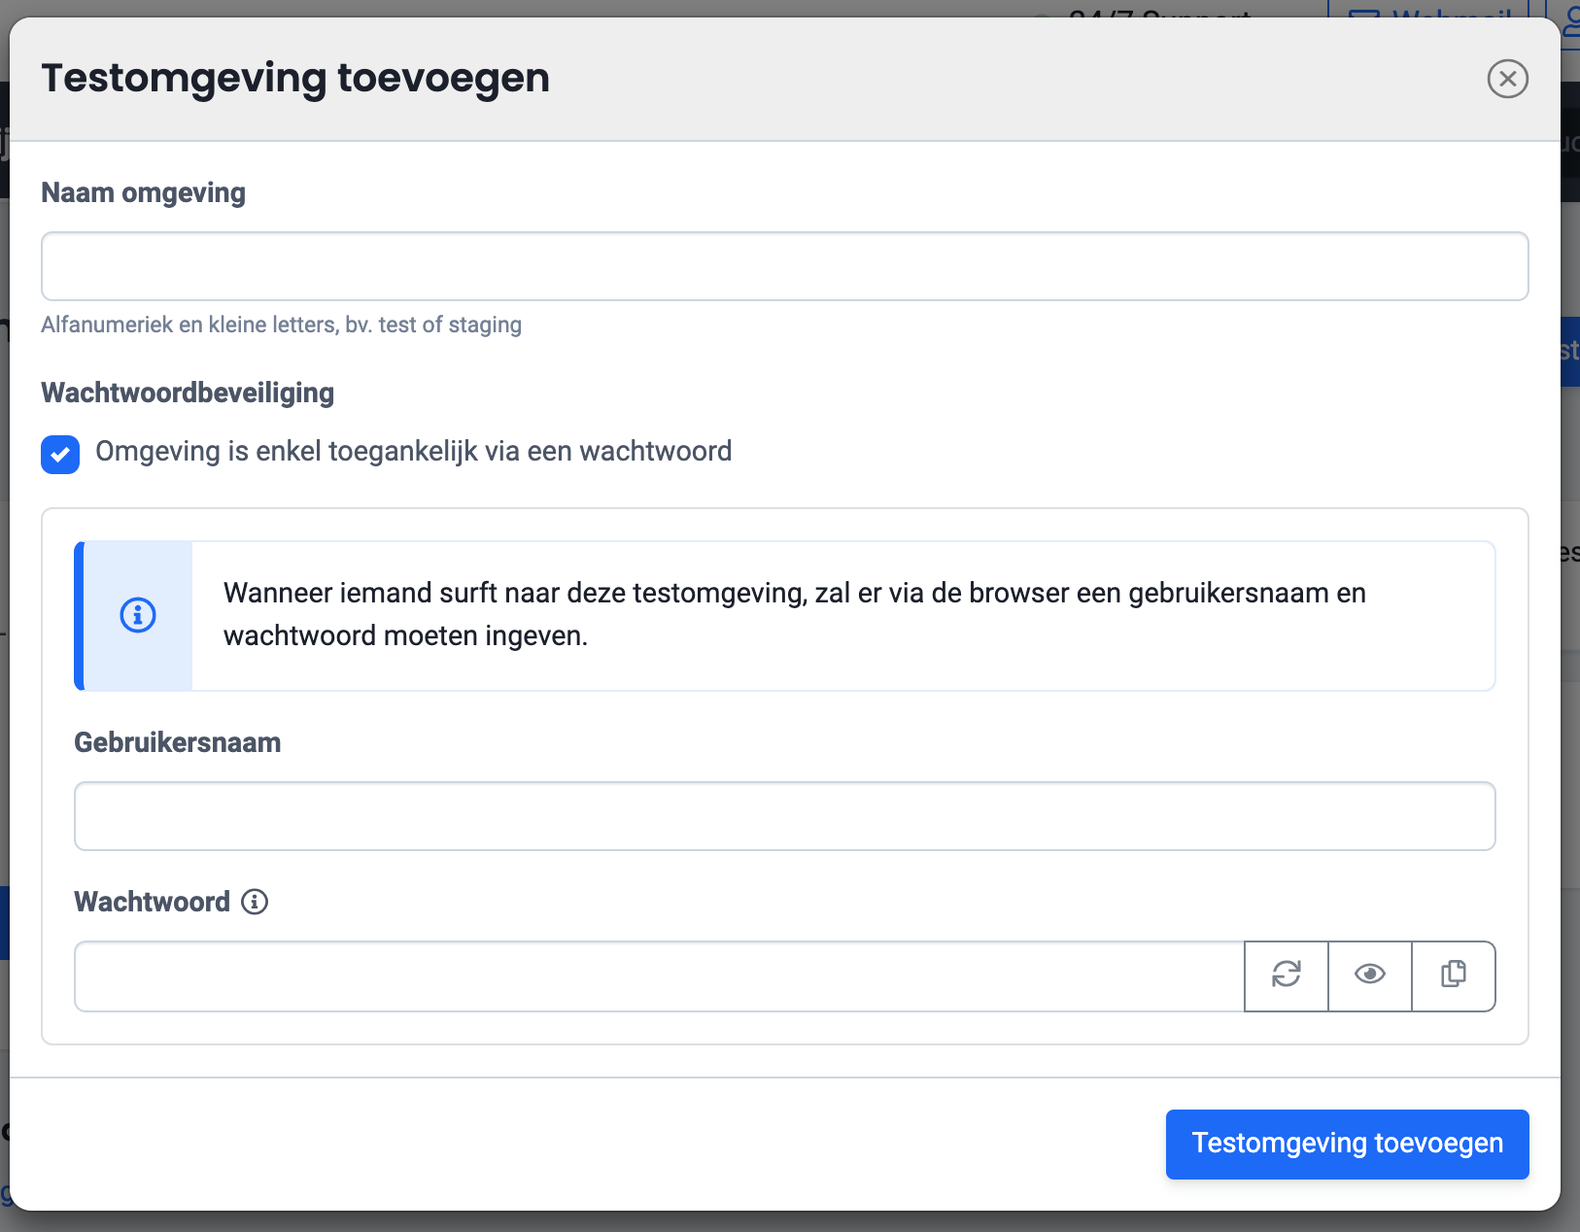Show password using the eye icon
Screen dimensions: 1580x1232
(x=1369, y=975)
